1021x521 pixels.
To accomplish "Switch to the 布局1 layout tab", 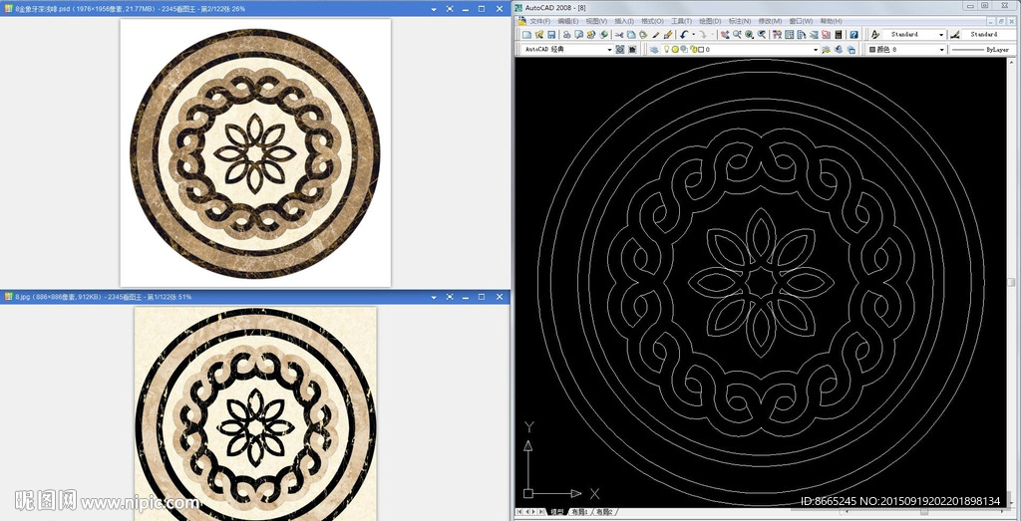I will click(581, 512).
